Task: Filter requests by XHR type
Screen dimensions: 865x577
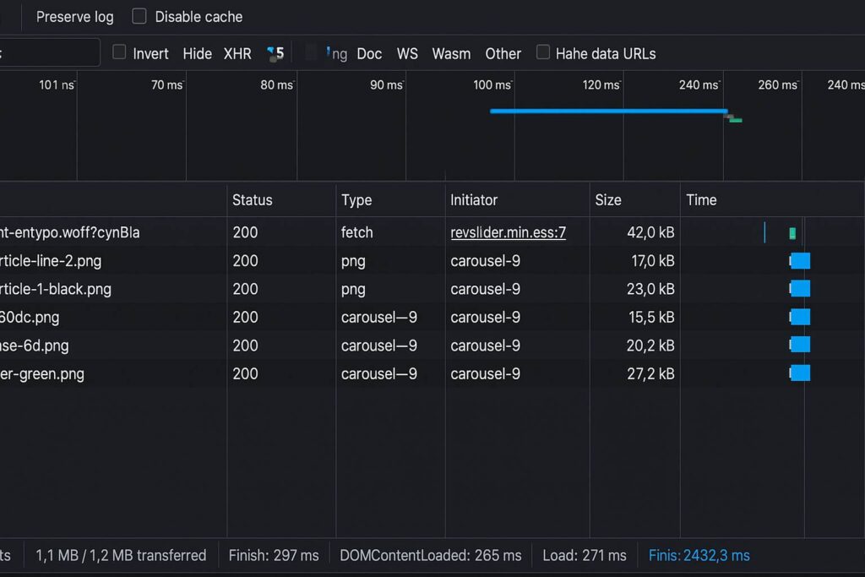Action: [x=237, y=53]
